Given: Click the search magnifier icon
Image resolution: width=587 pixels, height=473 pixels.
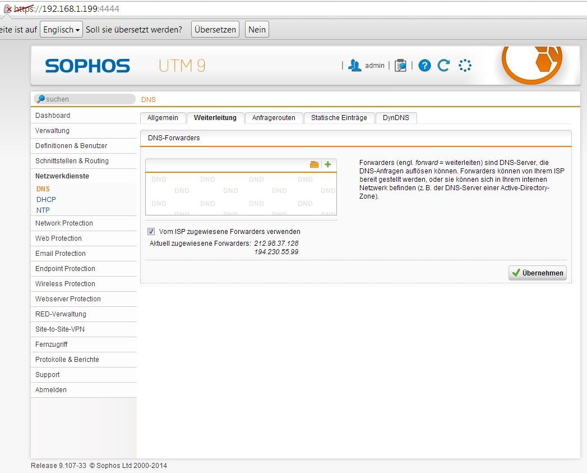Looking at the screenshot, I should (x=41, y=99).
